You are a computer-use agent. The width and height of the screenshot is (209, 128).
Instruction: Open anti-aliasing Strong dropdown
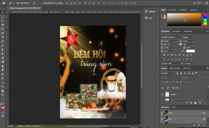click(189, 63)
